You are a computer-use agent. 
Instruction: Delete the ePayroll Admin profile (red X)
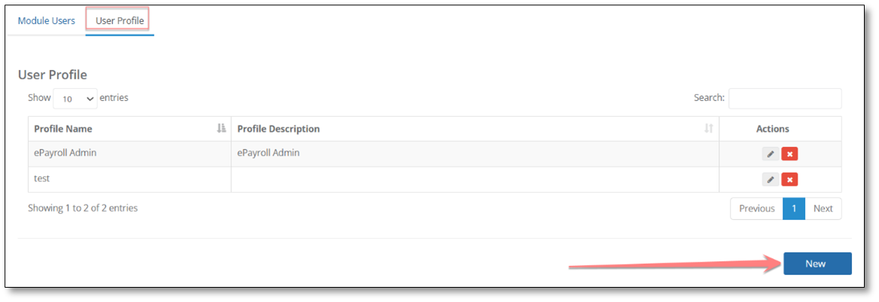789,154
